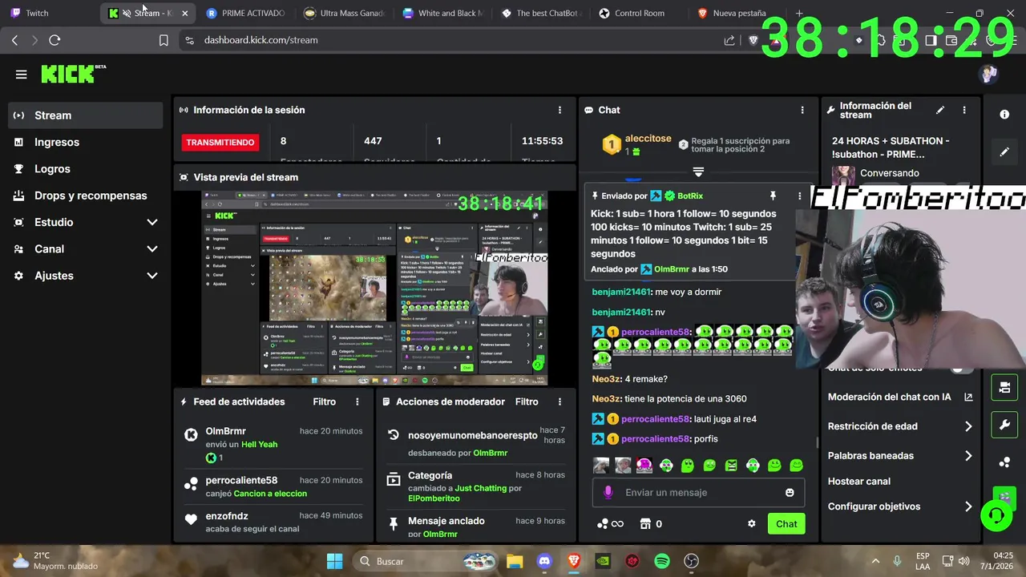Open the pinned message options menu

[x=799, y=196]
